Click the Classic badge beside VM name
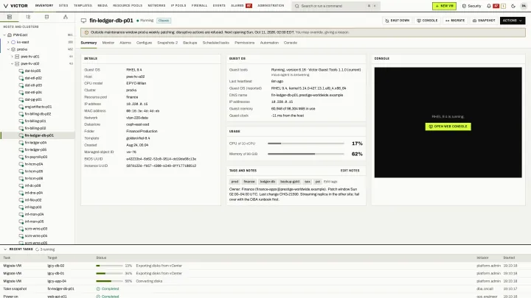This screenshot has height=298, width=531. [164, 21]
